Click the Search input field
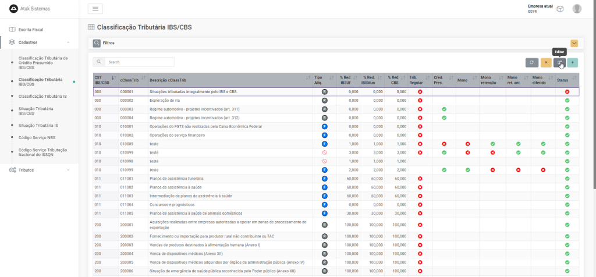The height and width of the screenshot is (277, 596). click(x=139, y=62)
